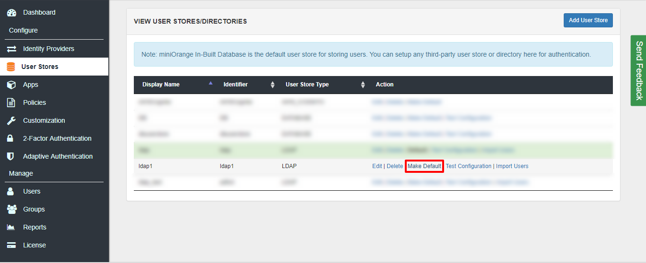Click the Policies document icon

11,103
